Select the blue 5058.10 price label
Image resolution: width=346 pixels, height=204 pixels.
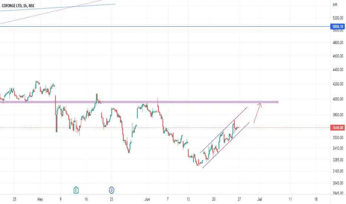click(x=337, y=27)
